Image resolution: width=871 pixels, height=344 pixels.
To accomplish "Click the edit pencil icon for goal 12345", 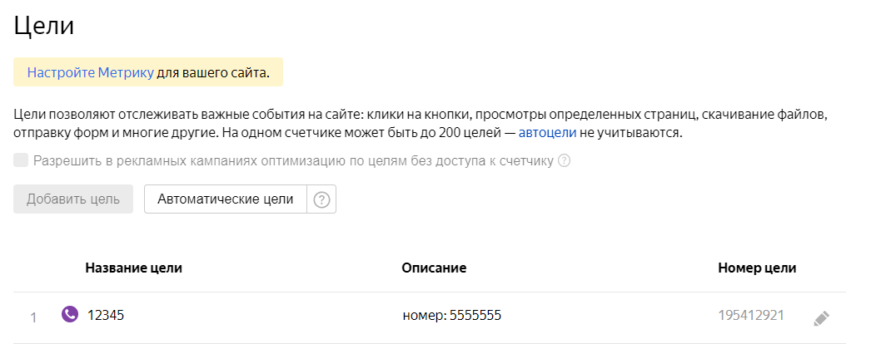I will tap(822, 317).
